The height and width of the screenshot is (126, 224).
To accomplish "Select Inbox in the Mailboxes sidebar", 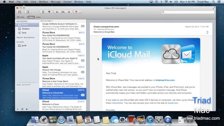I will coord(27,25).
